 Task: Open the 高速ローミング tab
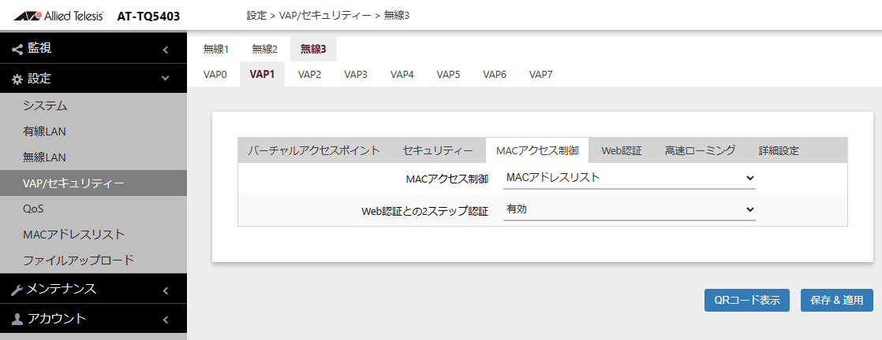pos(701,150)
